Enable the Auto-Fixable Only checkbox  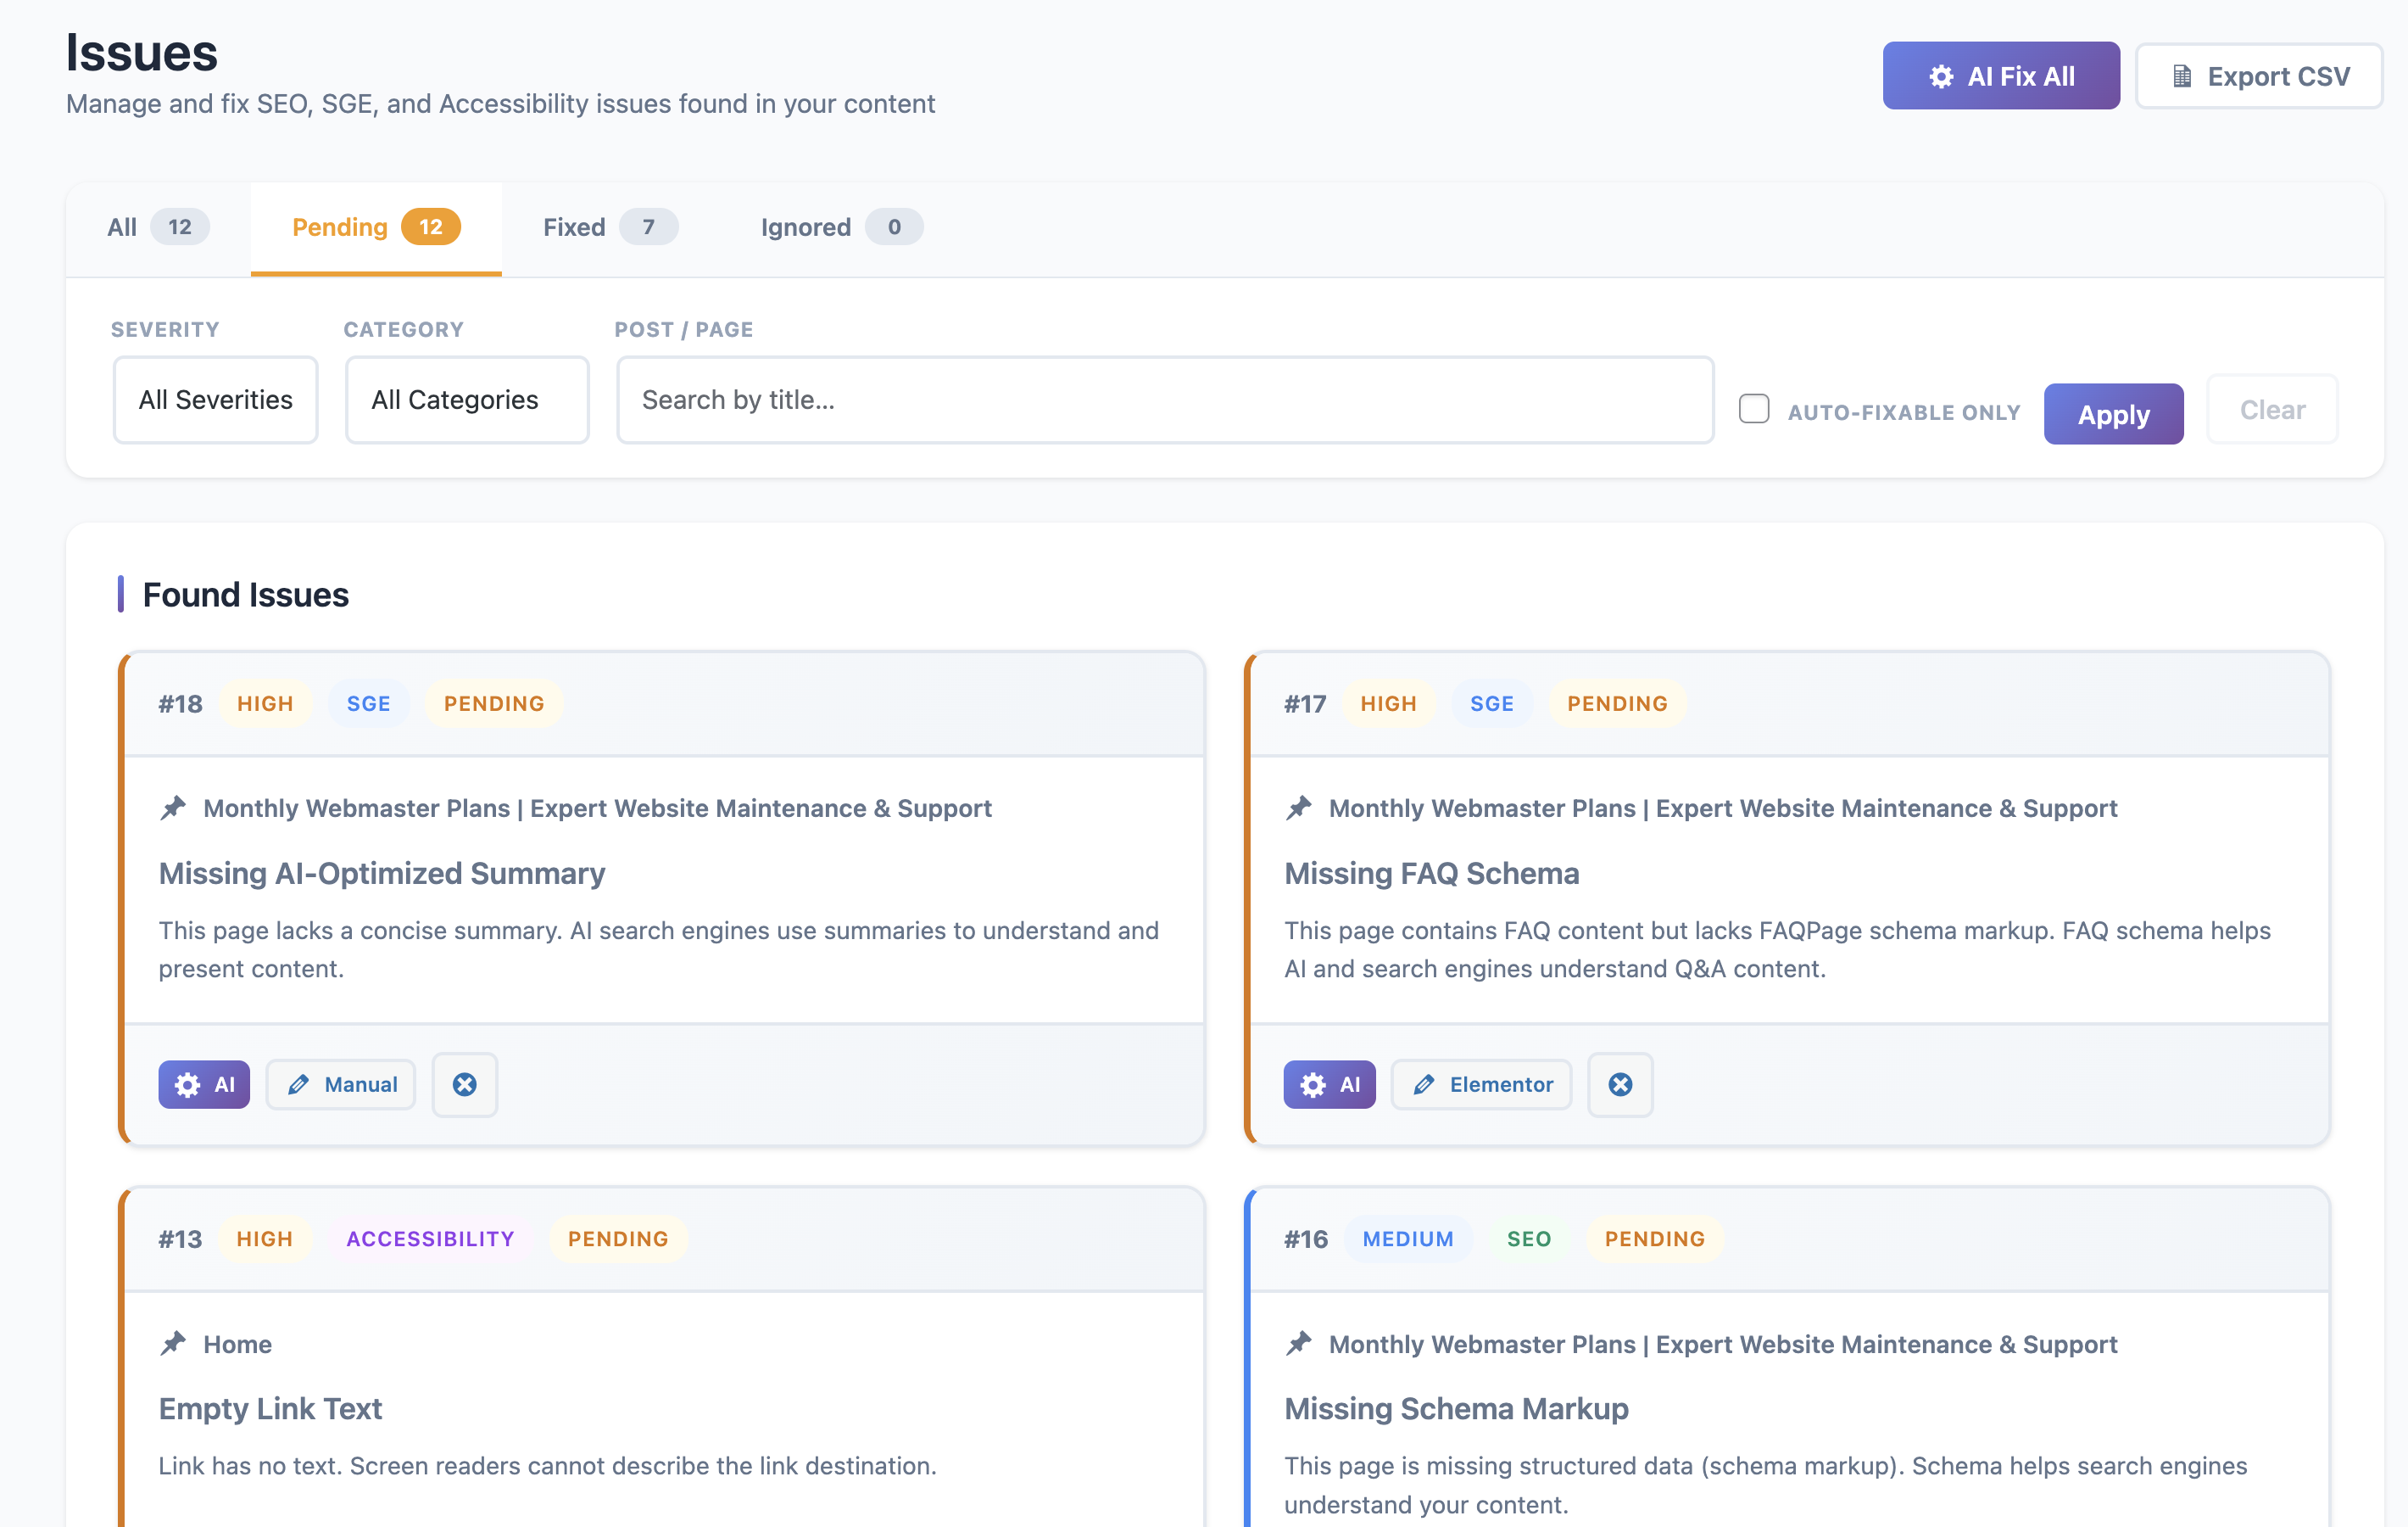tap(1754, 409)
